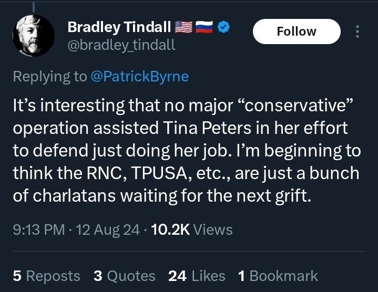This screenshot has width=378, height=292.
Task: Click the "Replying to" label
Action: tap(50, 77)
